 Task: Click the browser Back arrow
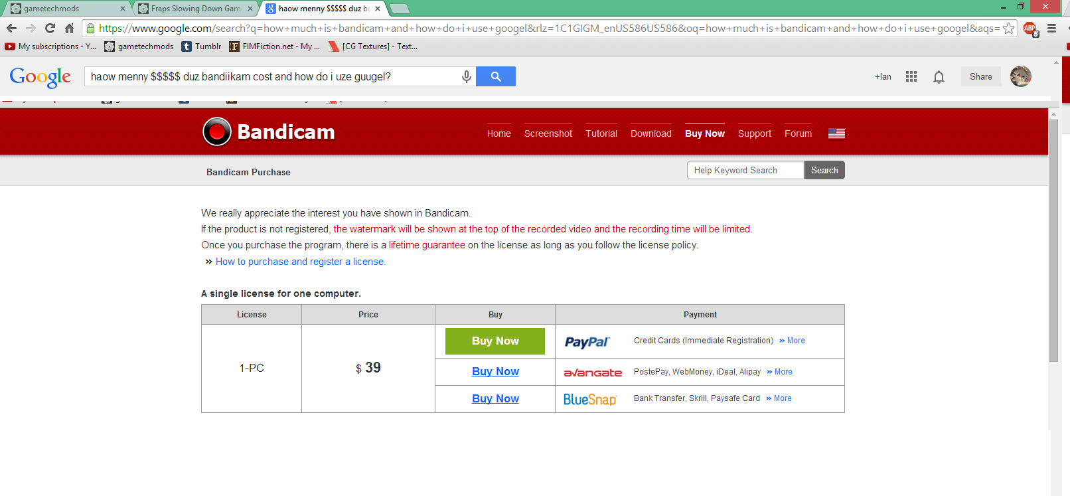coord(11,28)
